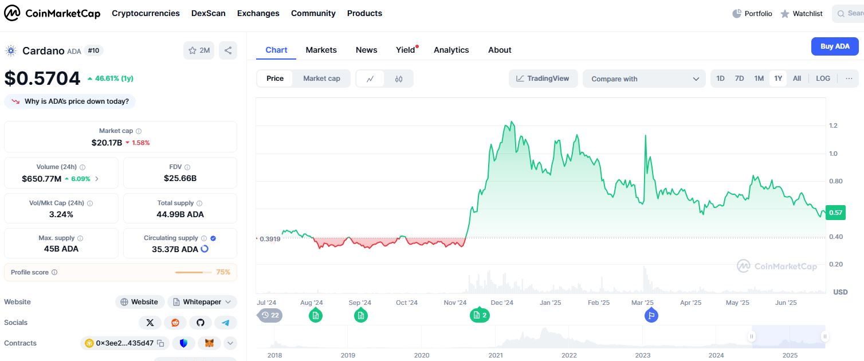Click the Total supply info icon
864x361 pixels.
200,203
